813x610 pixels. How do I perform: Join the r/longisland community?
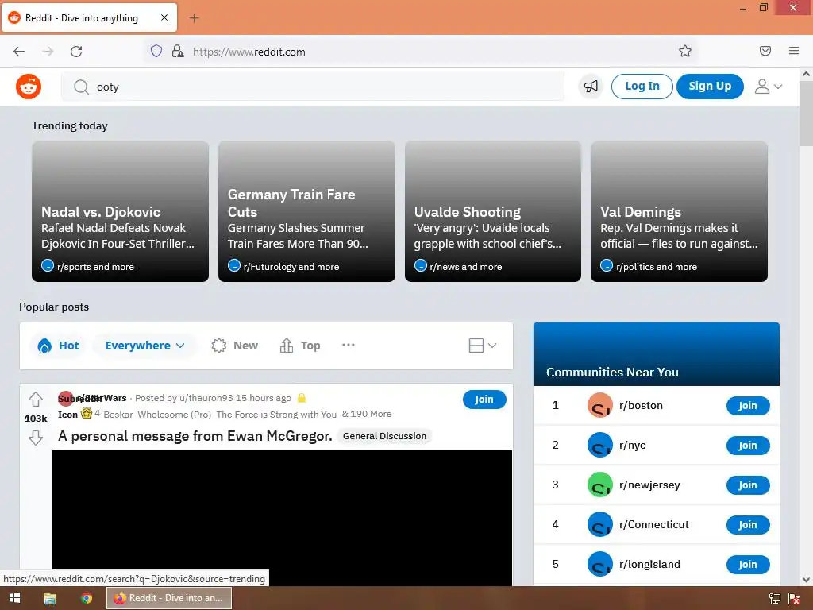pyautogui.click(x=748, y=565)
